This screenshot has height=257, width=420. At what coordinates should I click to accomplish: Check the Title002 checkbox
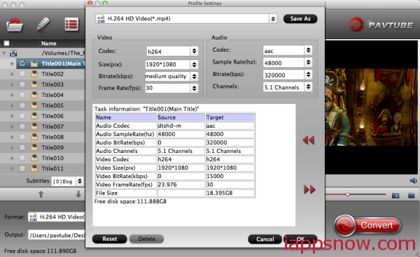(22, 74)
